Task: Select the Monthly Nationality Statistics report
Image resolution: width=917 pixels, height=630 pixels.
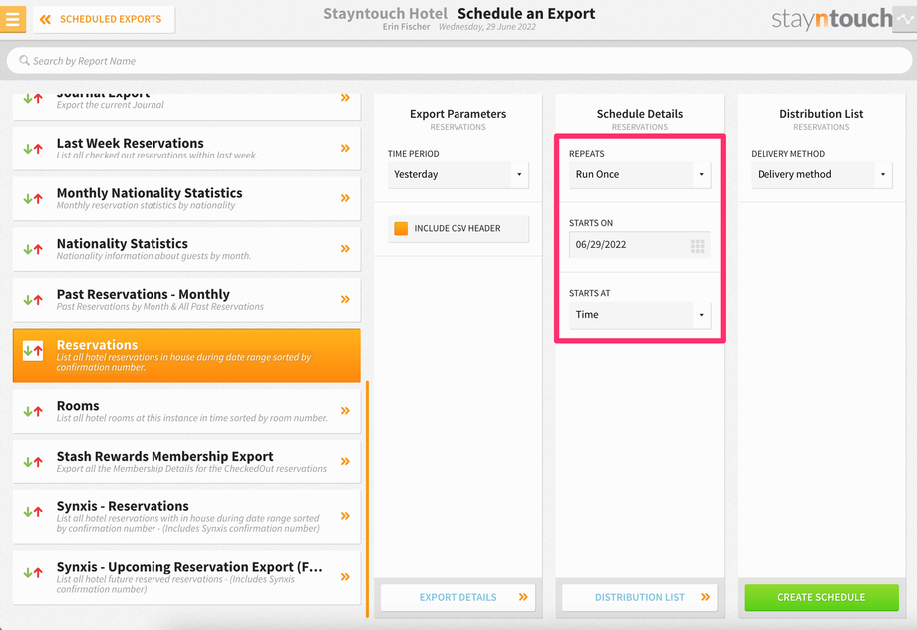Action: (186, 198)
